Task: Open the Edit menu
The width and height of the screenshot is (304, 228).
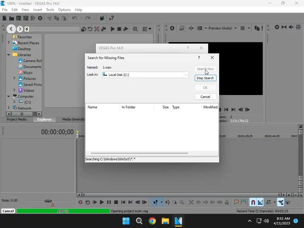Action: tap(14, 10)
